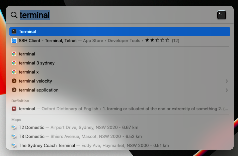Click the 'App Store' label on SSH Client row
This screenshot has height=156, width=238.
coord(93,41)
